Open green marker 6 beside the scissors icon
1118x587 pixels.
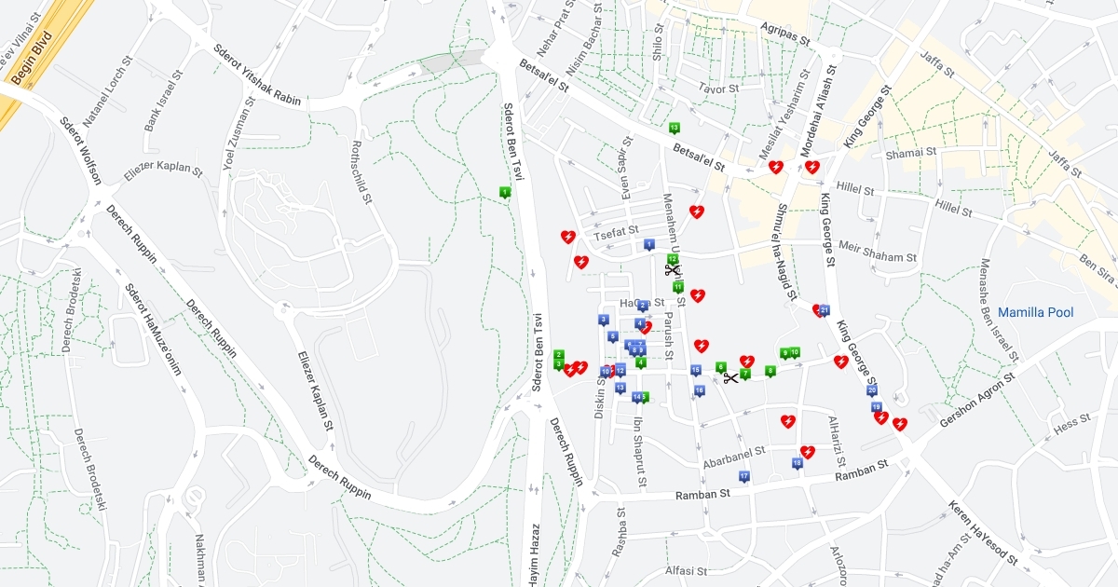(x=720, y=367)
